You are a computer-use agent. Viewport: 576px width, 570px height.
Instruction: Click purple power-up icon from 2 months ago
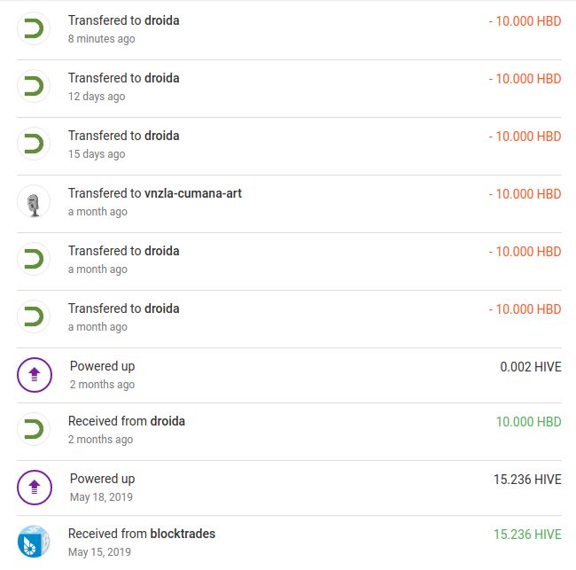pos(35,375)
